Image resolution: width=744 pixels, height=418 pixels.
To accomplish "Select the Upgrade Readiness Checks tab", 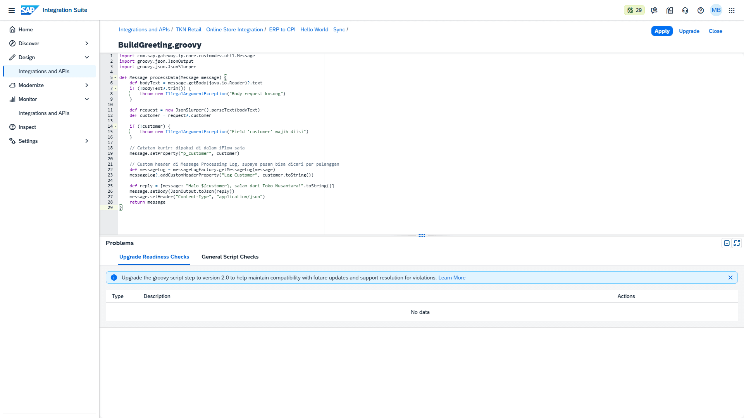I will [154, 257].
